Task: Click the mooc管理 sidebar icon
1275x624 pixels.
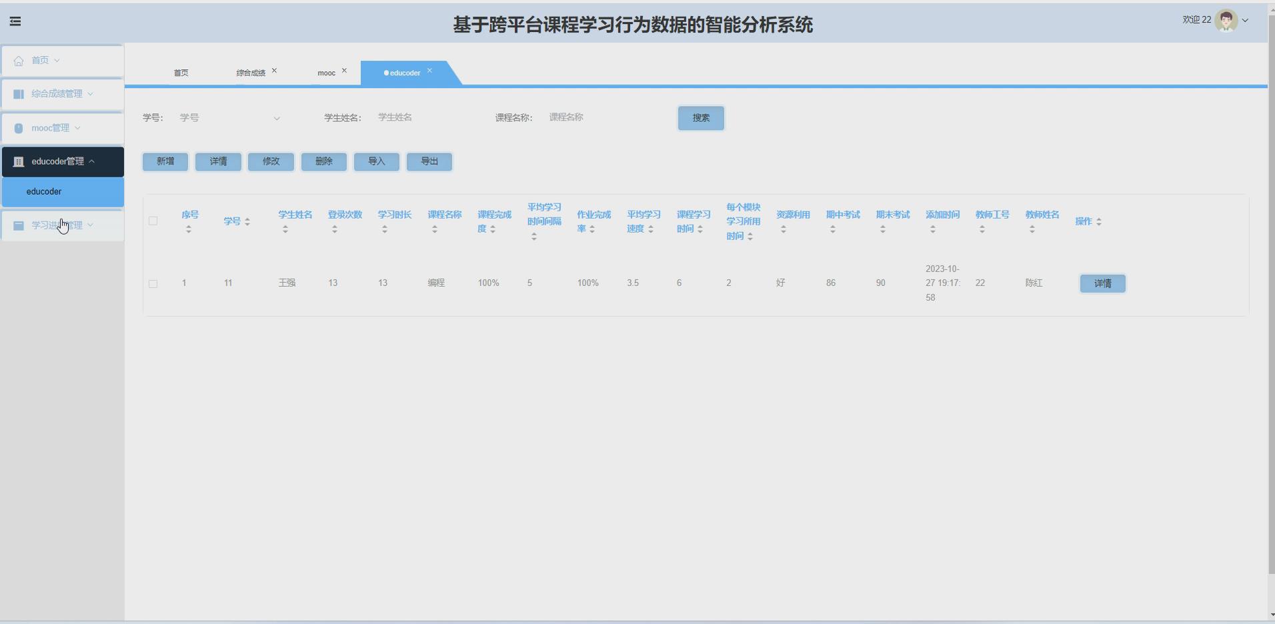Action: coord(18,127)
